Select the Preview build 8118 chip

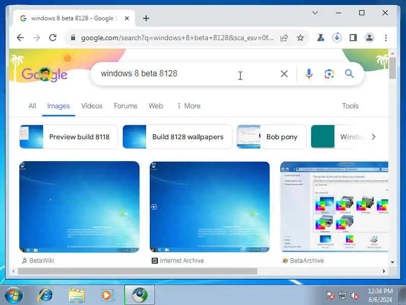69,137
